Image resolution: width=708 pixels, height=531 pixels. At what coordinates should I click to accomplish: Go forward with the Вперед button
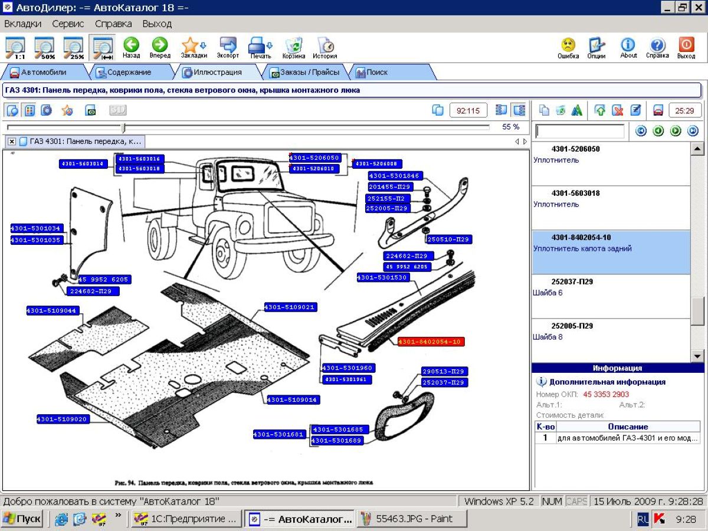[160, 47]
